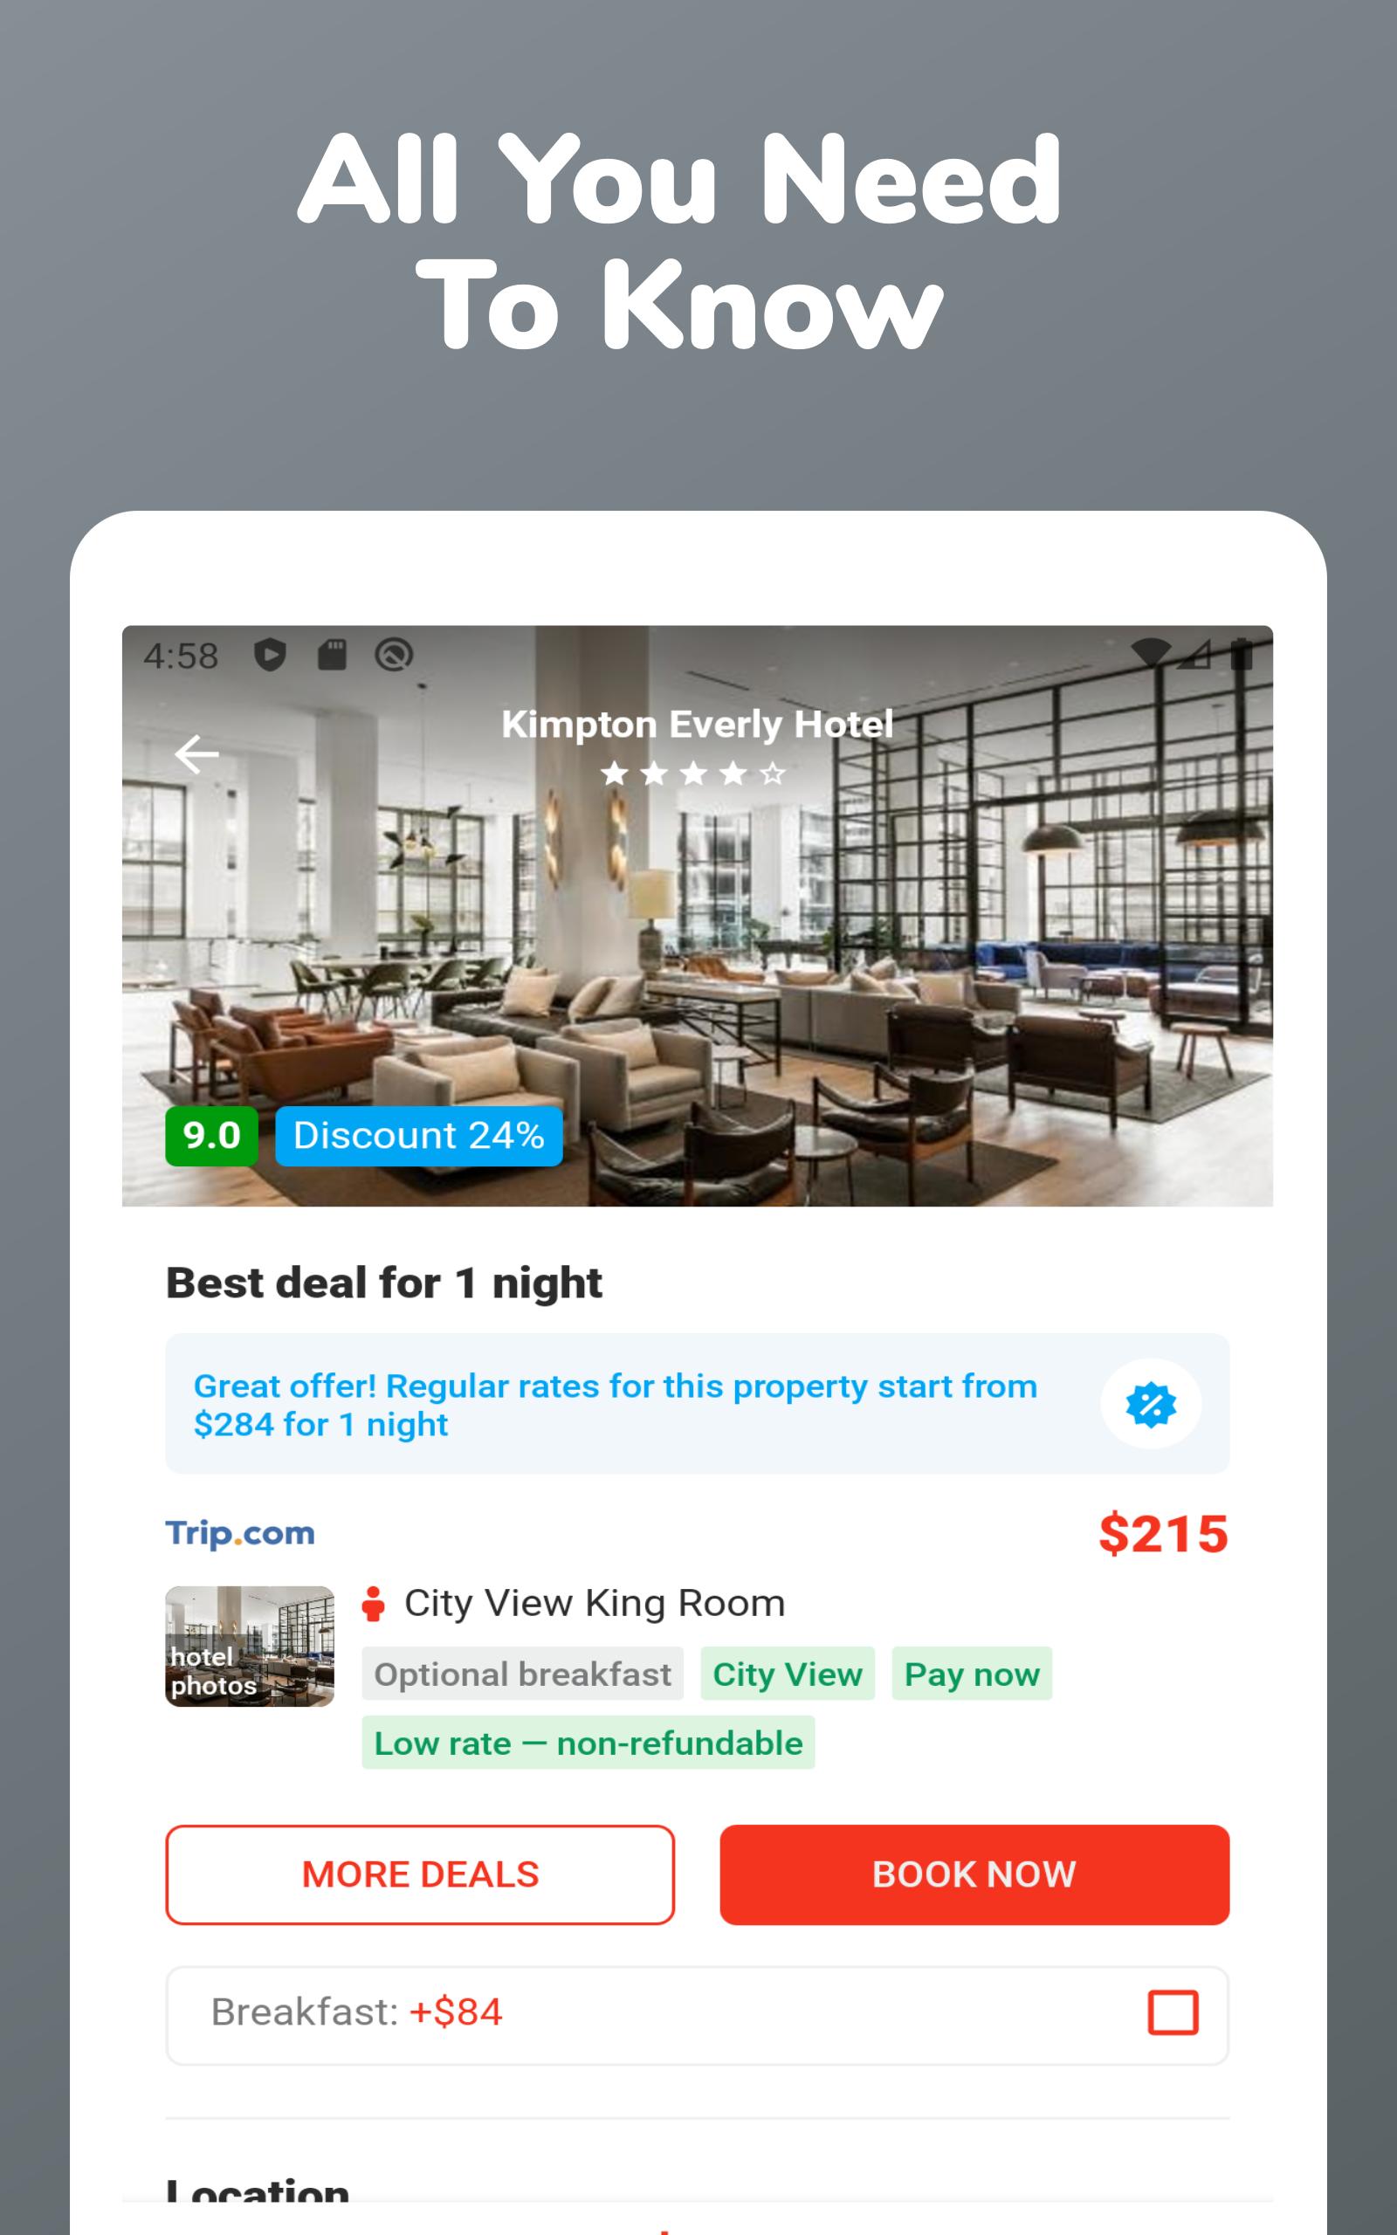Tap the battery icon in status bar
1397x2235 pixels.
(1242, 654)
